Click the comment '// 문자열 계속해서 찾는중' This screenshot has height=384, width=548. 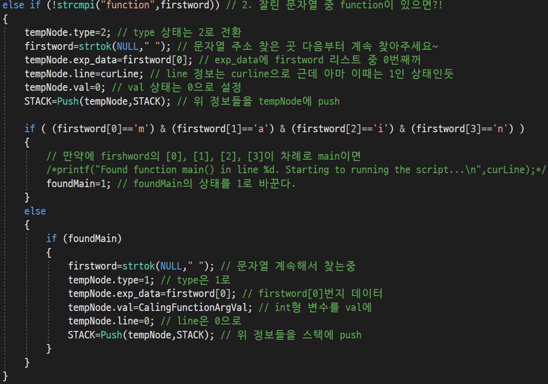(x=289, y=266)
